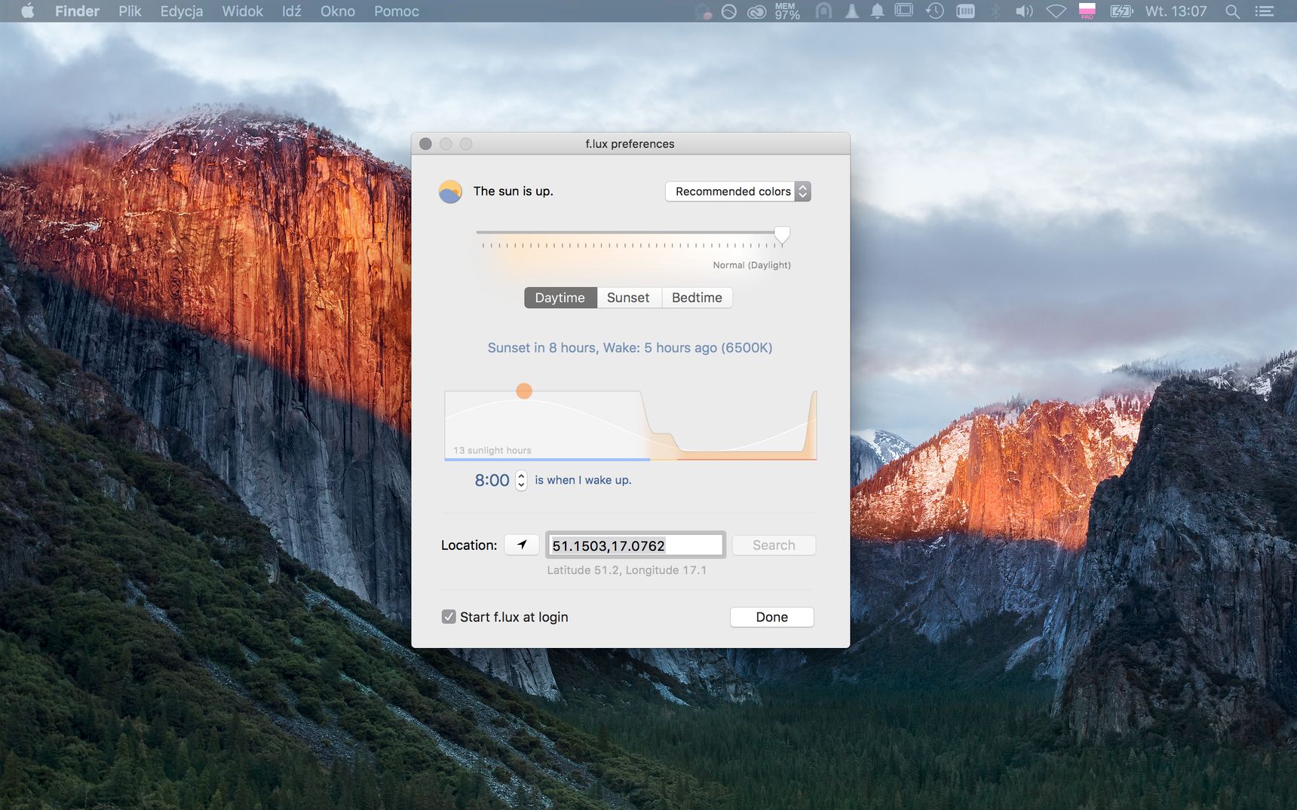
Task: Open the bell notifications menu bar icon
Action: pos(877,11)
